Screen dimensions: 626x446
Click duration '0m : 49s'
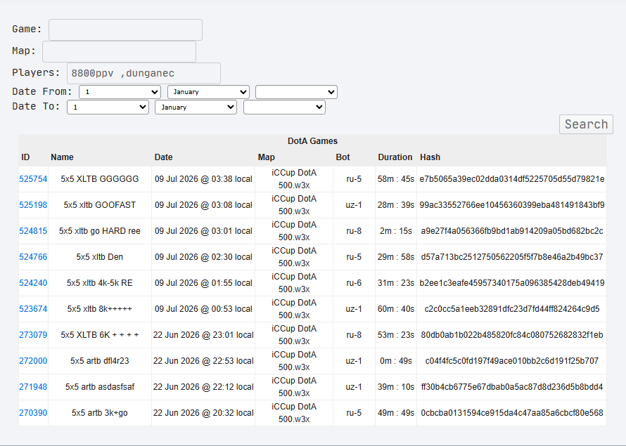click(x=396, y=361)
